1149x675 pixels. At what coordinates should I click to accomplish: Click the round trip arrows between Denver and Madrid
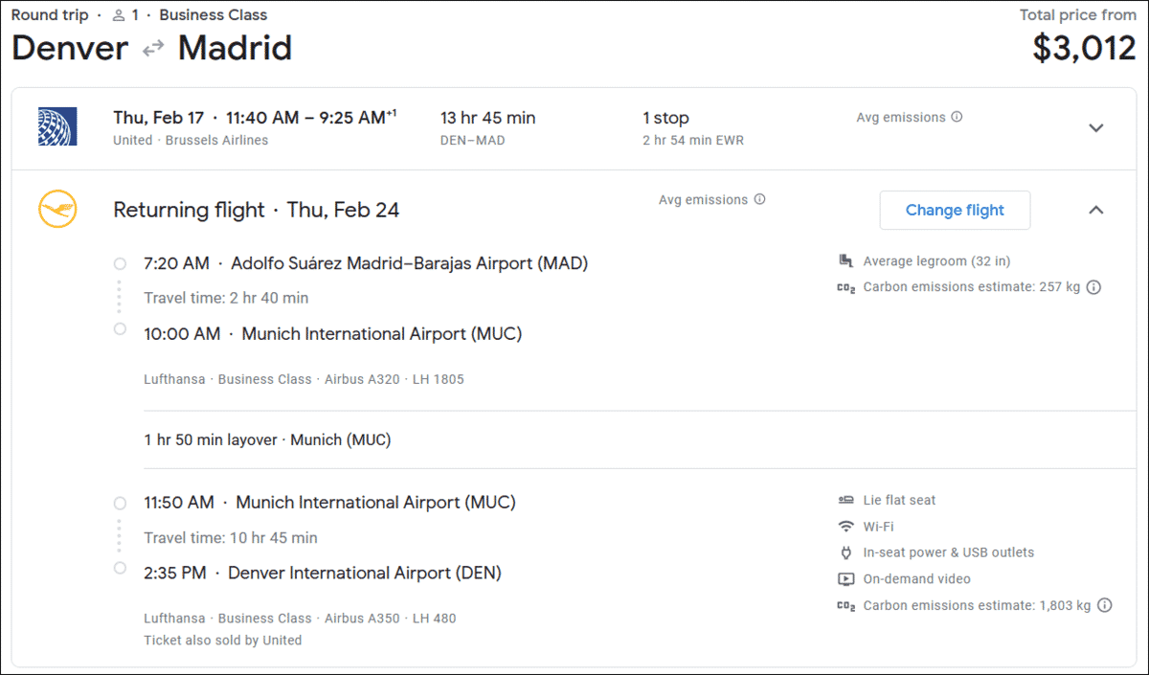(153, 49)
